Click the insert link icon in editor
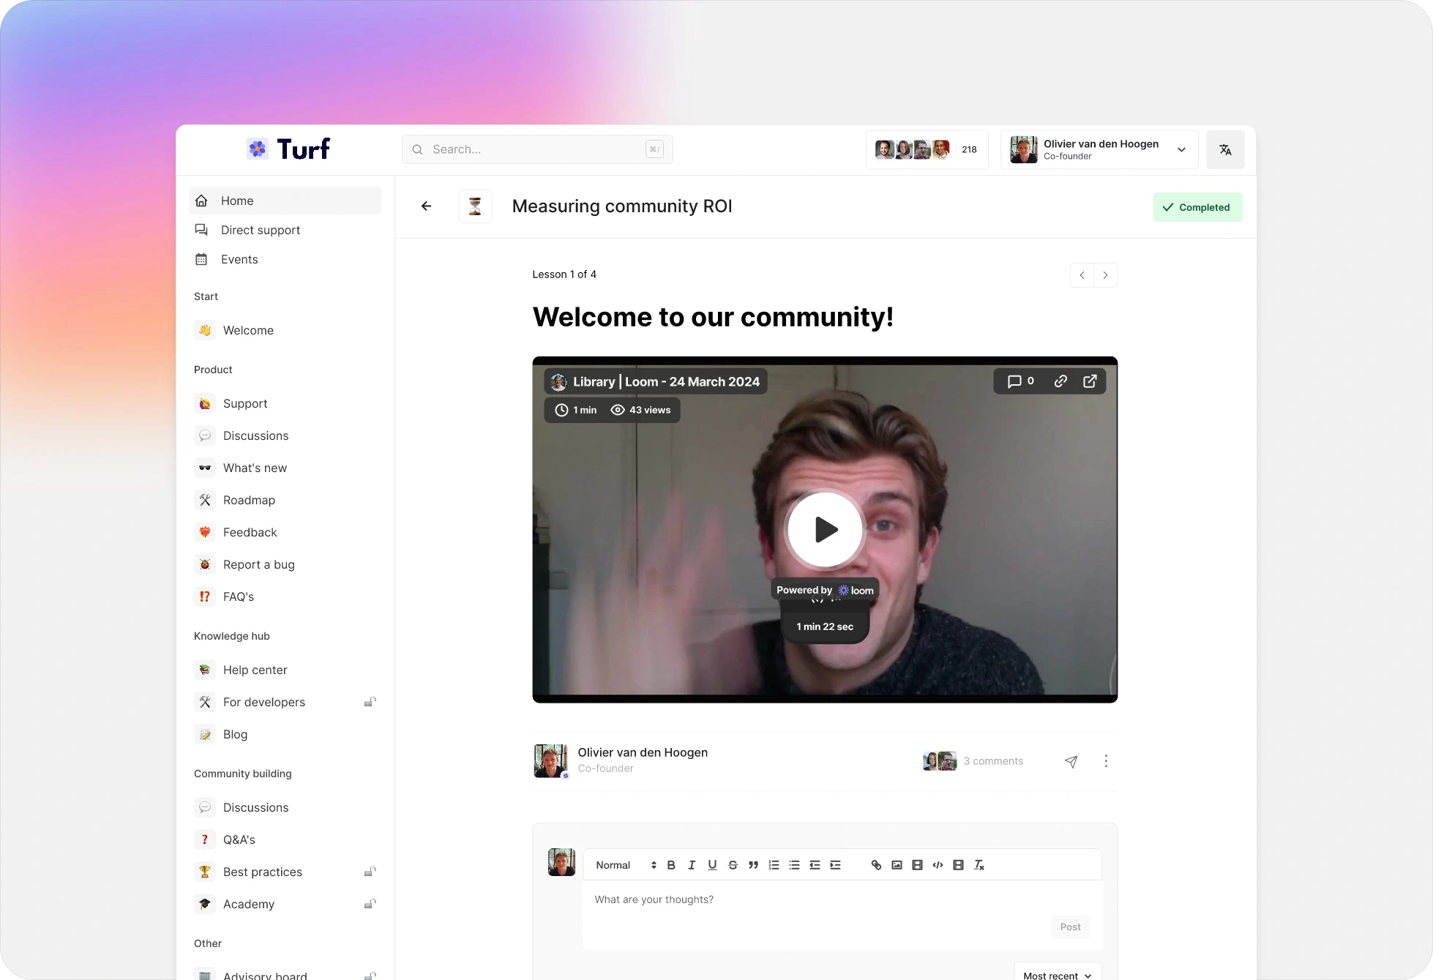Image resolution: width=1433 pixels, height=980 pixels. pyautogui.click(x=876, y=865)
